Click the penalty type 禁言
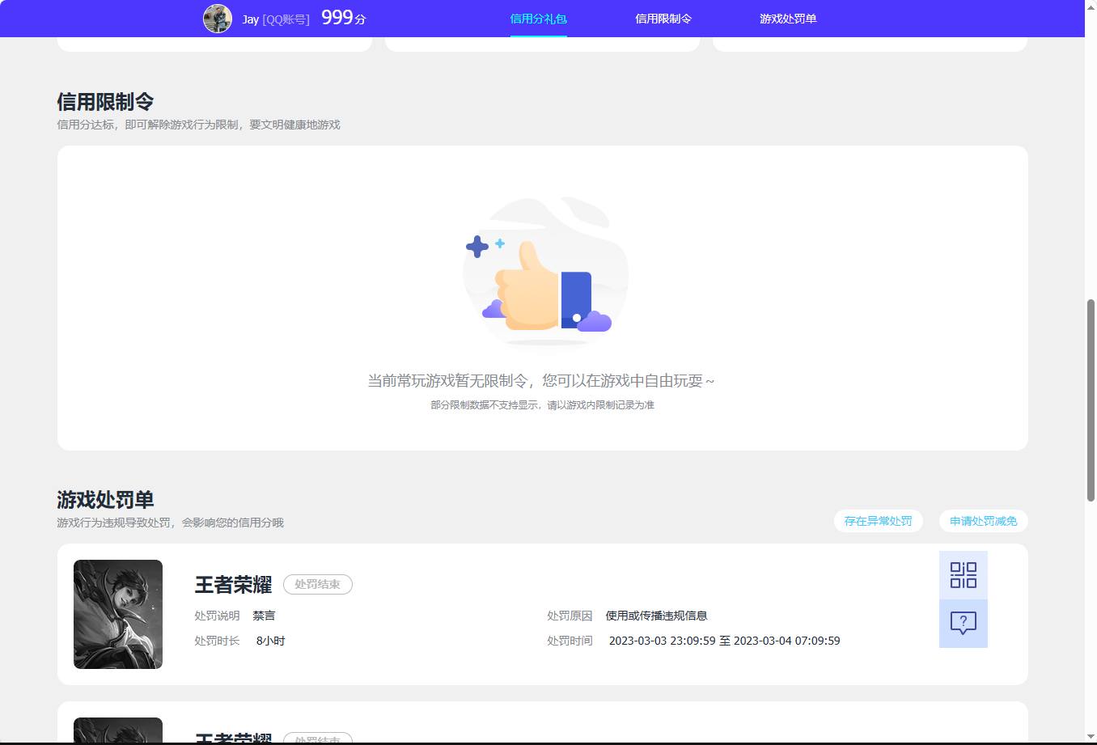This screenshot has width=1097, height=745. pos(264,616)
